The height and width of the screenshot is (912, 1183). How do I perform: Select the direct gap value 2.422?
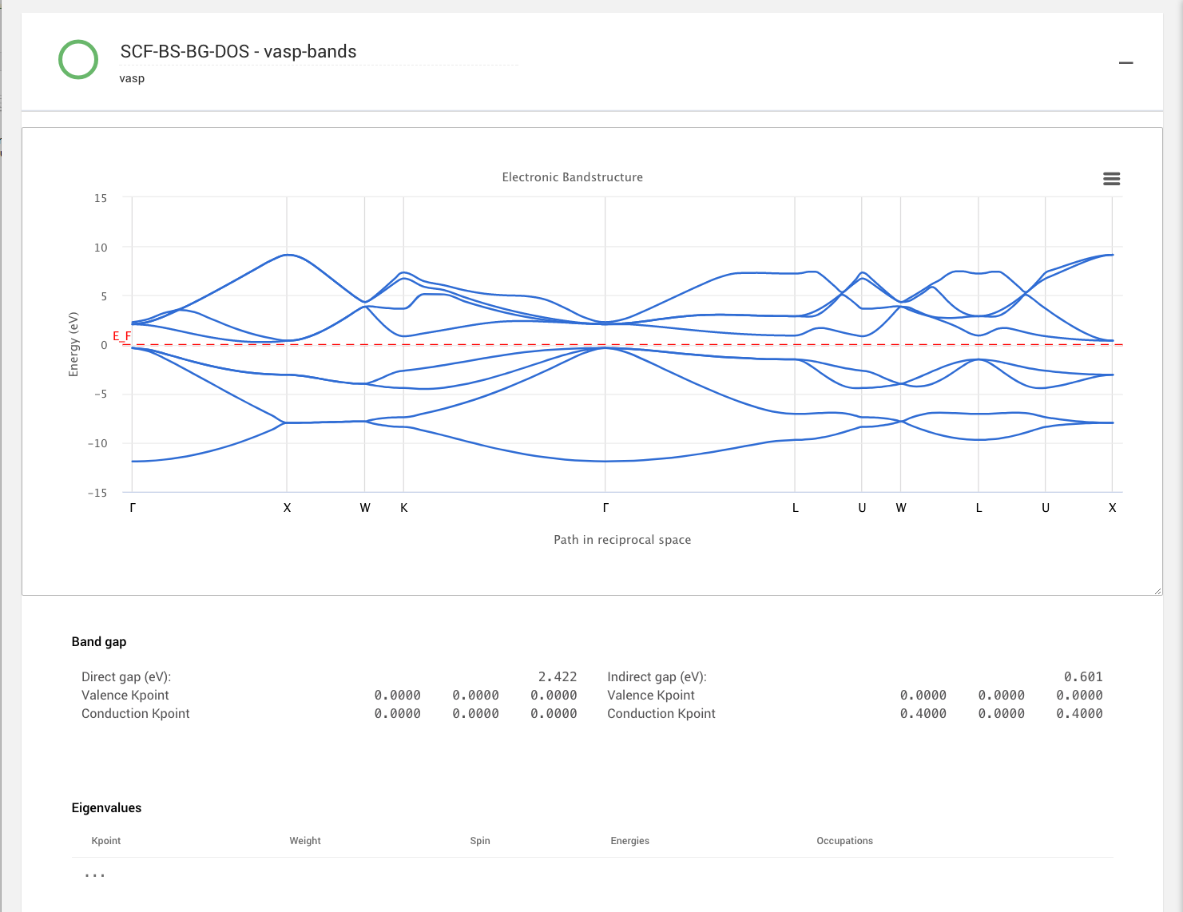[x=557, y=677]
